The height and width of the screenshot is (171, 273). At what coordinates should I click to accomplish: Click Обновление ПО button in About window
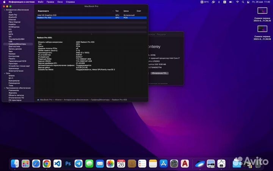[x=160, y=73]
